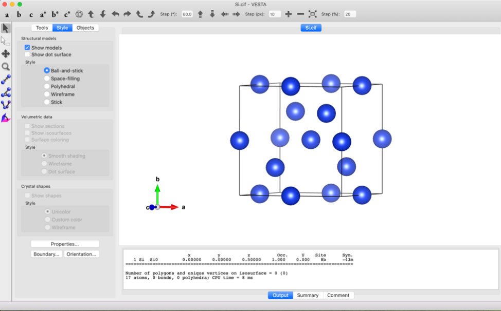Image resolution: width=501 pixels, height=311 pixels.
Task: Zoom out using the minus icon
Action: 300,14
